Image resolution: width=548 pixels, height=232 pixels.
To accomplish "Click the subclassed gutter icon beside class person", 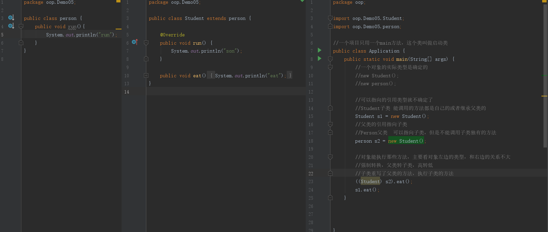I will [x=11, y=18].
